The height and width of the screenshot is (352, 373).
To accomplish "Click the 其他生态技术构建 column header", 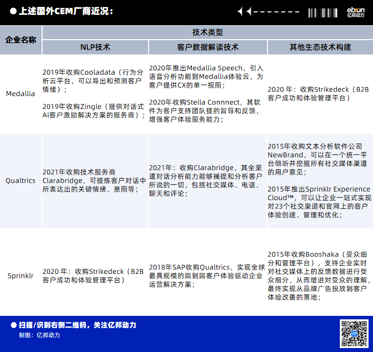I will click(x=320, y=47).
